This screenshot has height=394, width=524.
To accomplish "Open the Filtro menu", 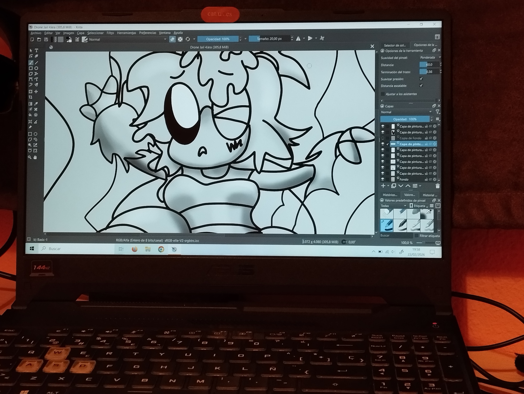I will [x=110, y=33].
